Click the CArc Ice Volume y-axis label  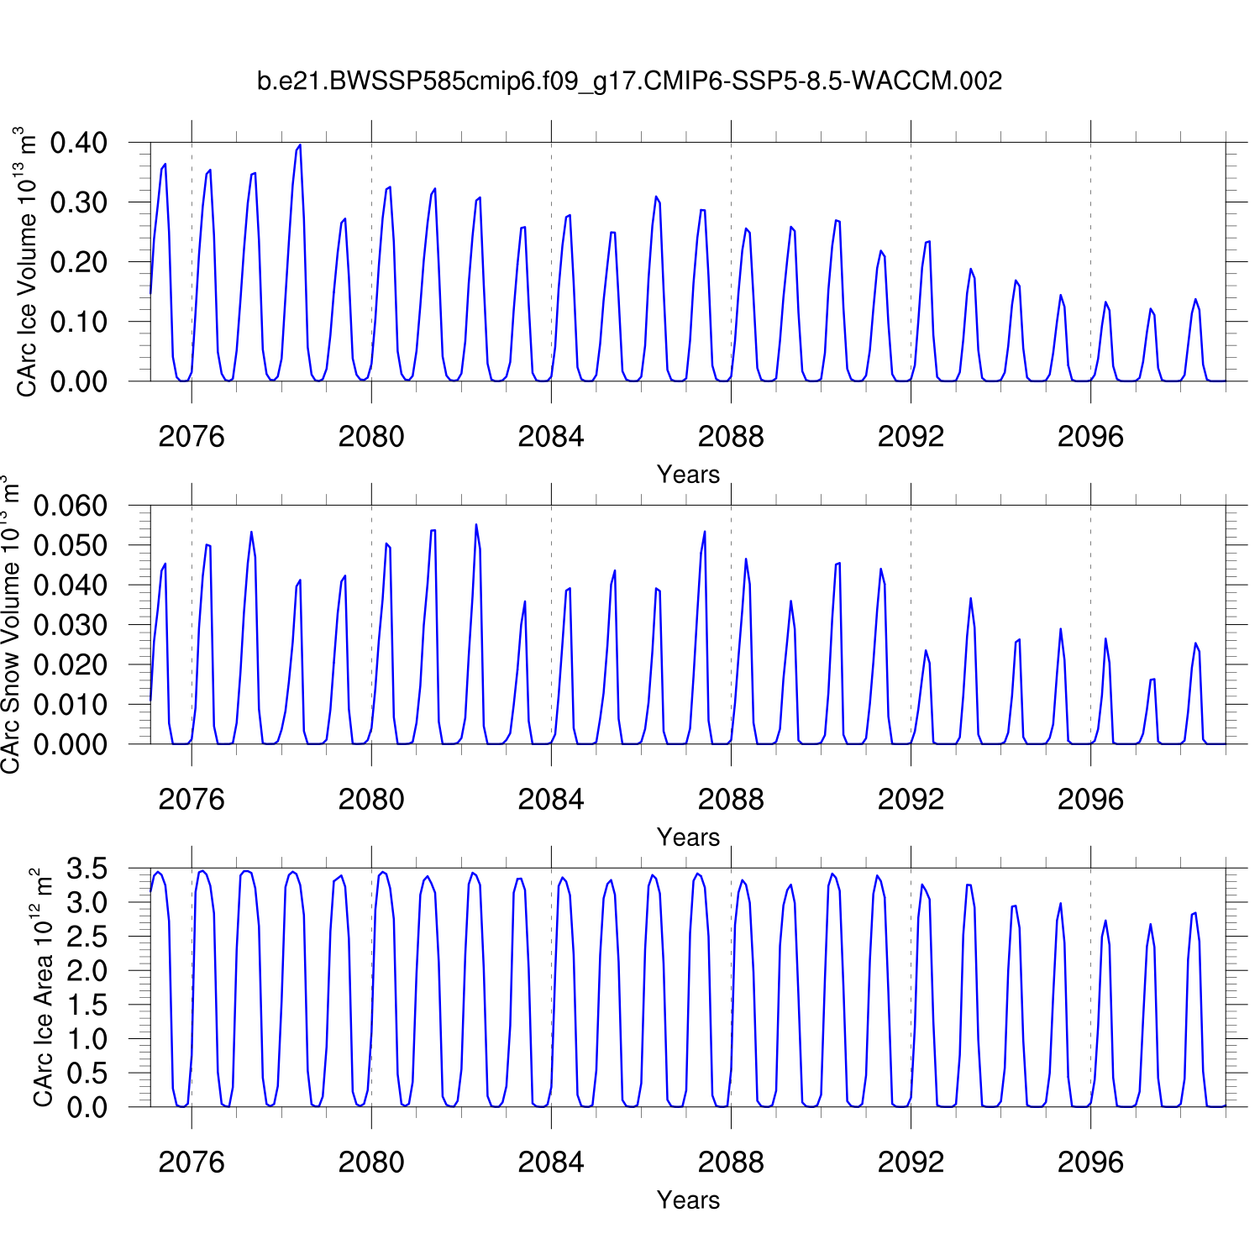pyautogui.click(x=27, y=262)
